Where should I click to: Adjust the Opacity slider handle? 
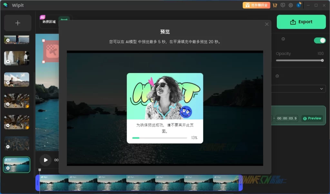click(x=322, y=60)
